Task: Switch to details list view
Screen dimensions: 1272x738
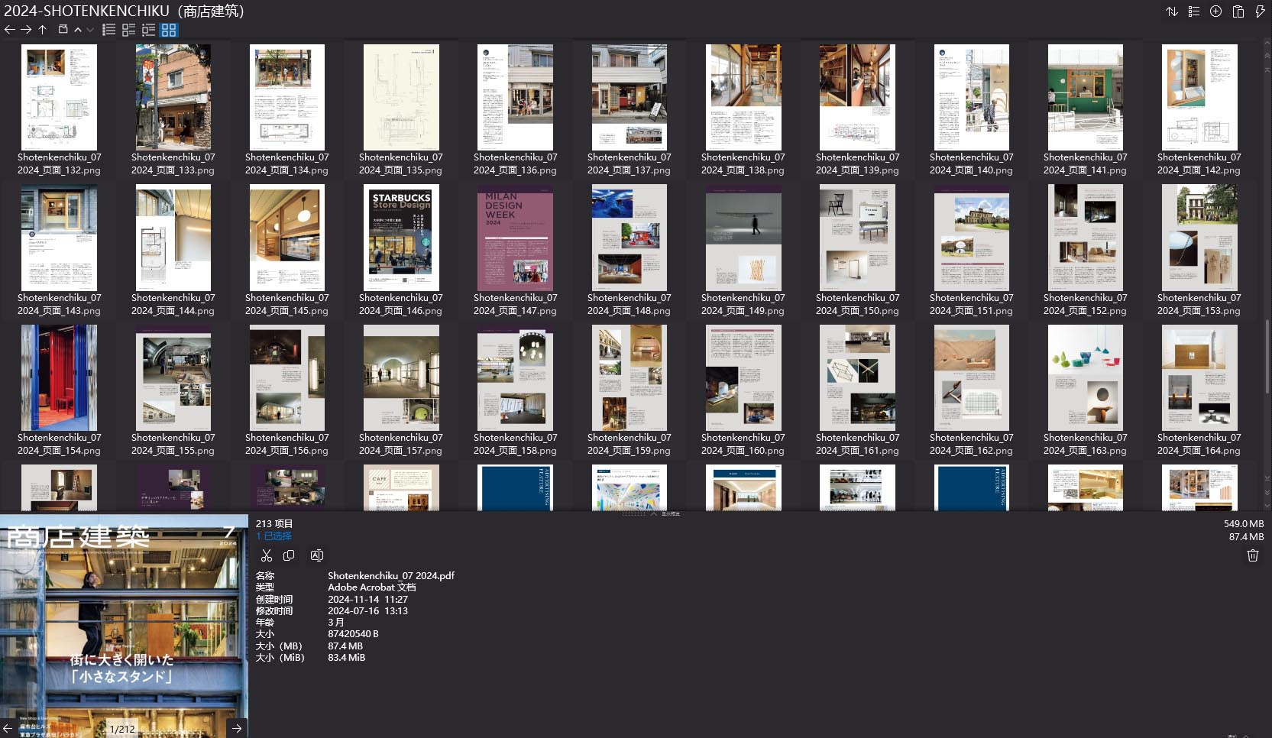Action: (x=129, y=30)
